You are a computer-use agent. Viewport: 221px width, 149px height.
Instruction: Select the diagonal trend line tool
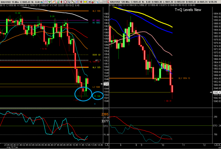pyautogui.click(x=73, y=2)
